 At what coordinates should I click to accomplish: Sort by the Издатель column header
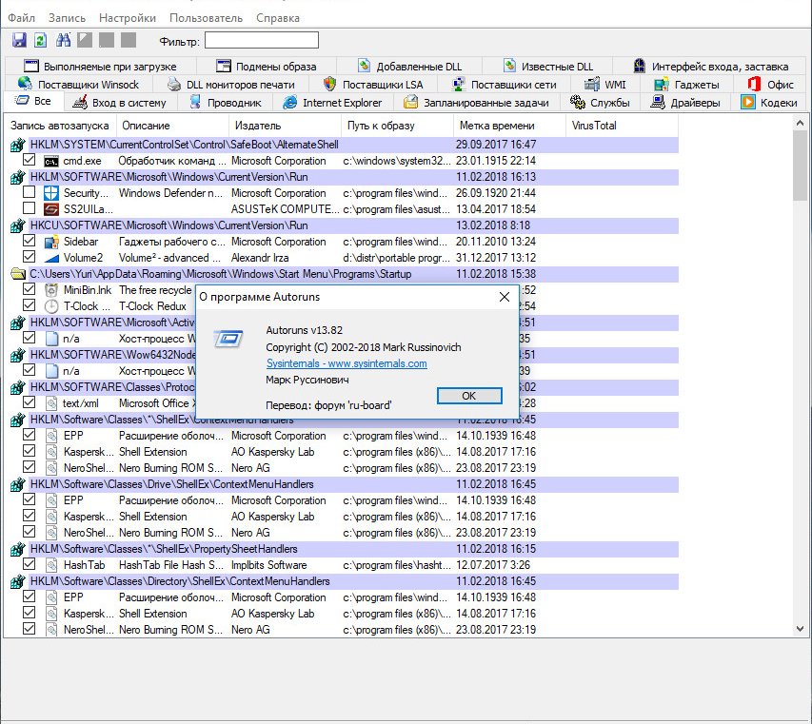(x=285, y=126)
